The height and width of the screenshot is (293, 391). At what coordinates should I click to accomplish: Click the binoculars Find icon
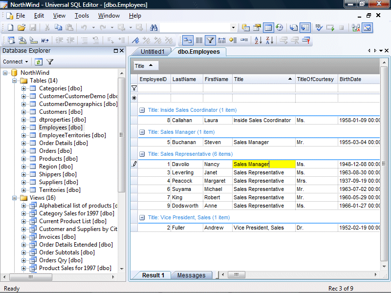[153, 28]
